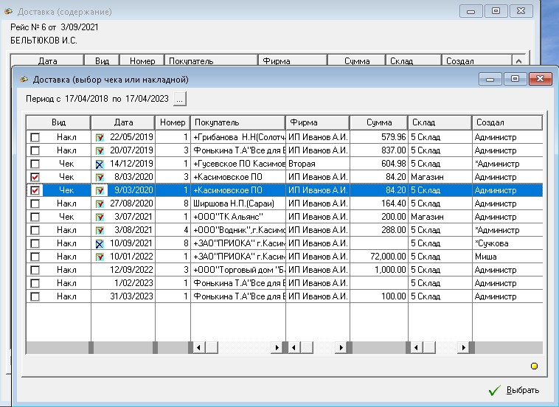
Task: Click status icon beside date 3/07/2021
Action: tap(100, 217)
